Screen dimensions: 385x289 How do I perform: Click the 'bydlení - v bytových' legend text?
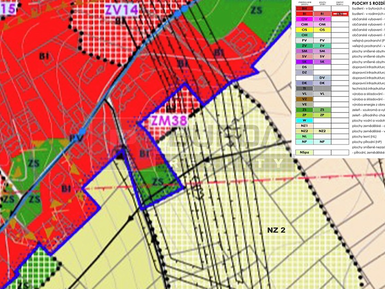pyautogui.click(x=369, y=9)
